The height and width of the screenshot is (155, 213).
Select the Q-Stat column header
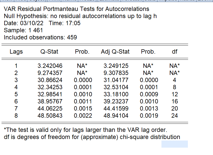click(x=49, y=52)
